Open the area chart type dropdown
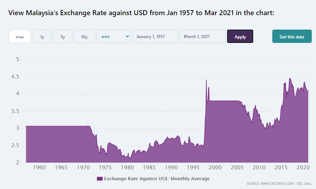Viewport: 316px width, 189px height. pos(114,36)
